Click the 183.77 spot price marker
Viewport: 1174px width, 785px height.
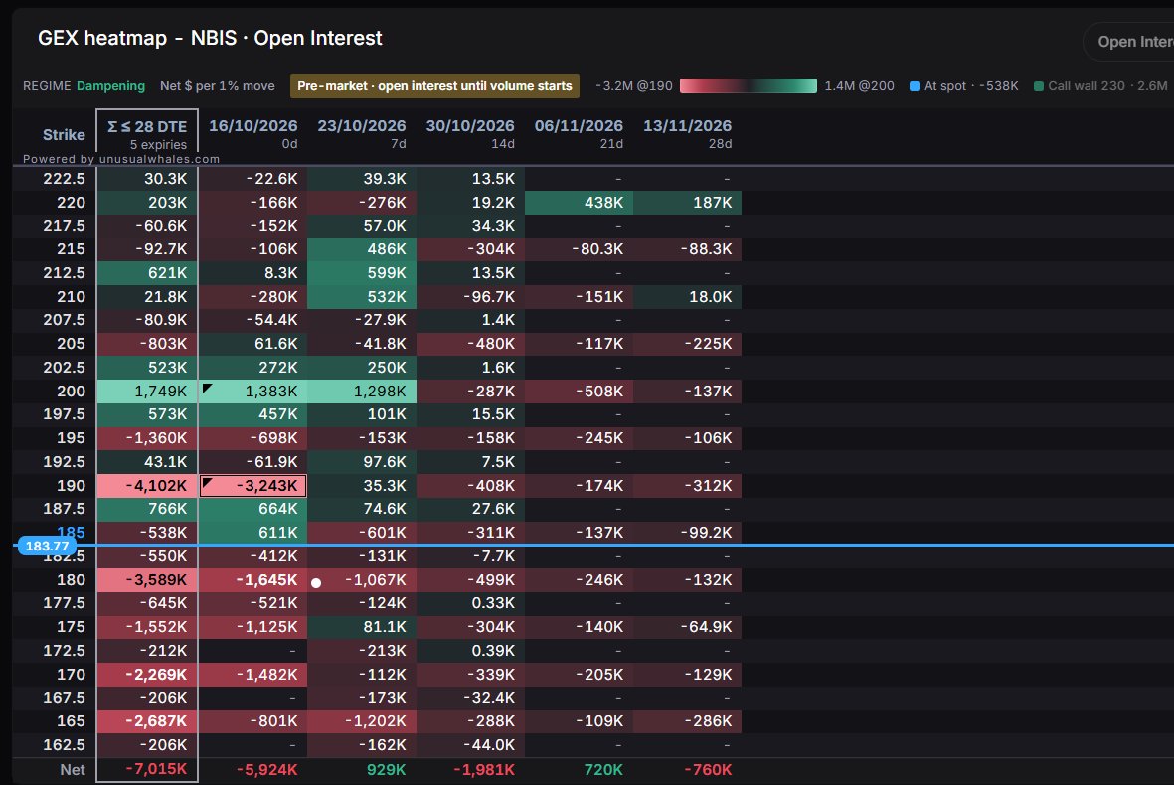(47, 546)
